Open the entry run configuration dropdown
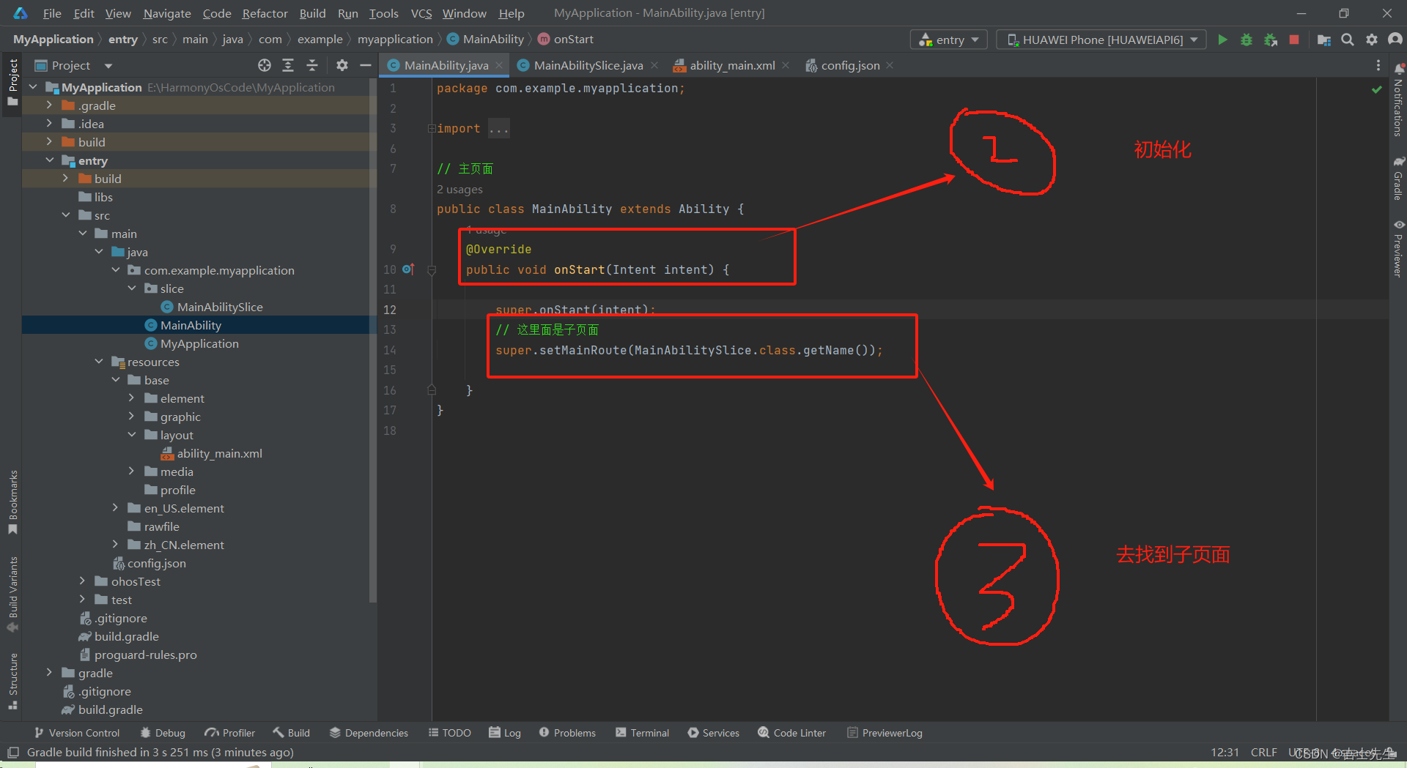Screen dimensions: 1407x768 coord(949,40)
